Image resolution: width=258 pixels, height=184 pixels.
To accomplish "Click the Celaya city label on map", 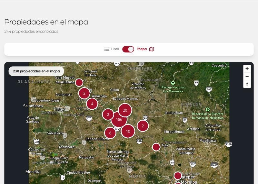I will [60, 109].
